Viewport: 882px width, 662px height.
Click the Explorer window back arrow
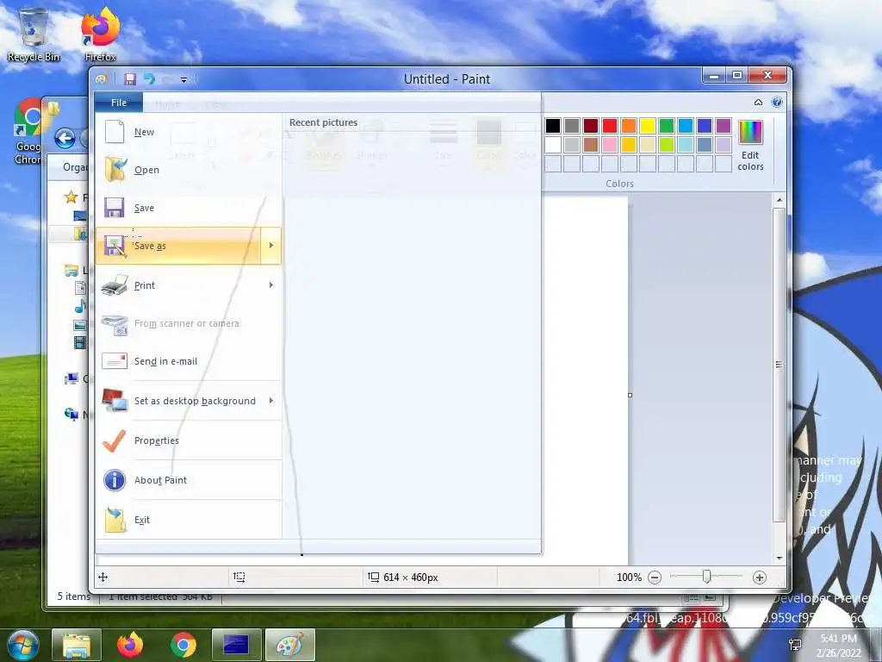pyautogui.click(x=65, y=139)
